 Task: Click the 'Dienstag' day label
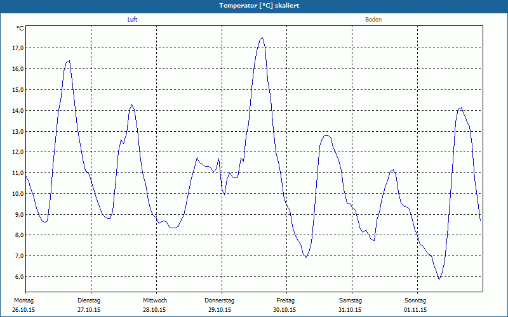point(89,301)
